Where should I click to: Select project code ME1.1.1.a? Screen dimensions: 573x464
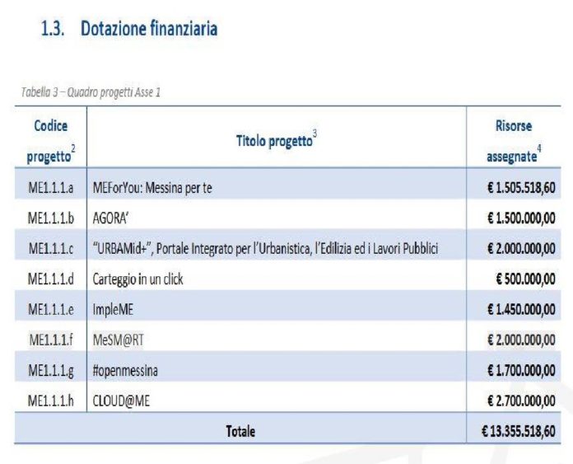51,188
